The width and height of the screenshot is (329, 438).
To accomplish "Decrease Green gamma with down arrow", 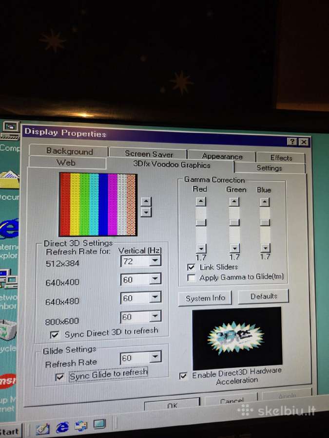I will click(x=234, y=248).
